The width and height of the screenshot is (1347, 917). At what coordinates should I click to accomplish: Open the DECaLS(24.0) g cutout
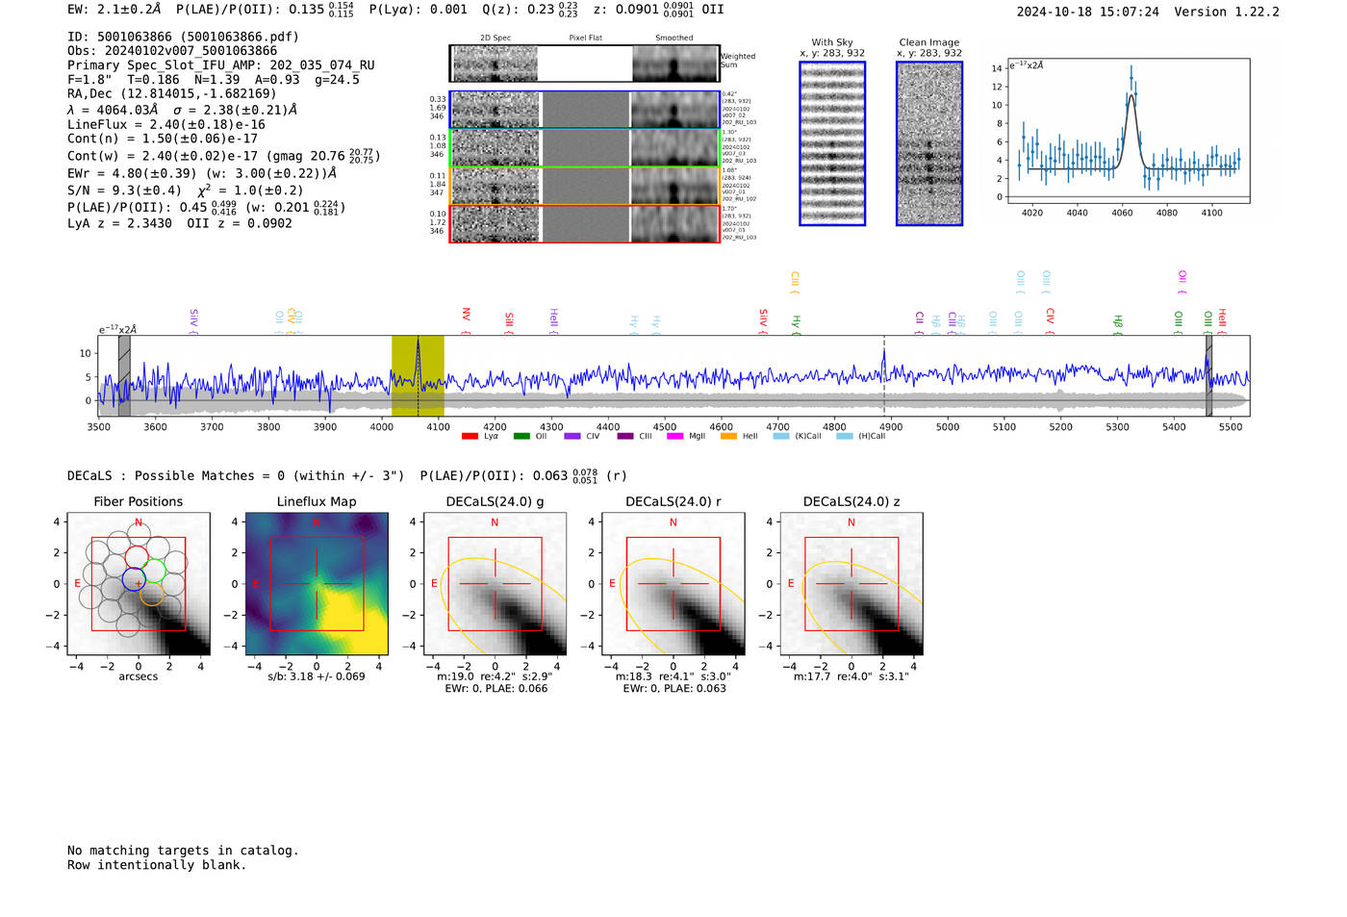pos(496,584)
